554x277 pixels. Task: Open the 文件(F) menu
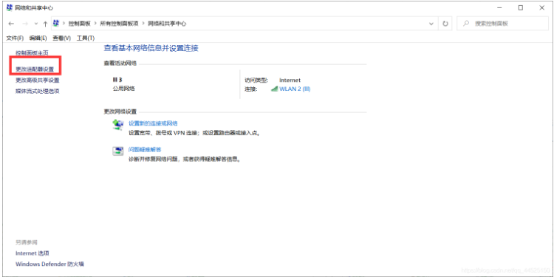[15, 38]
